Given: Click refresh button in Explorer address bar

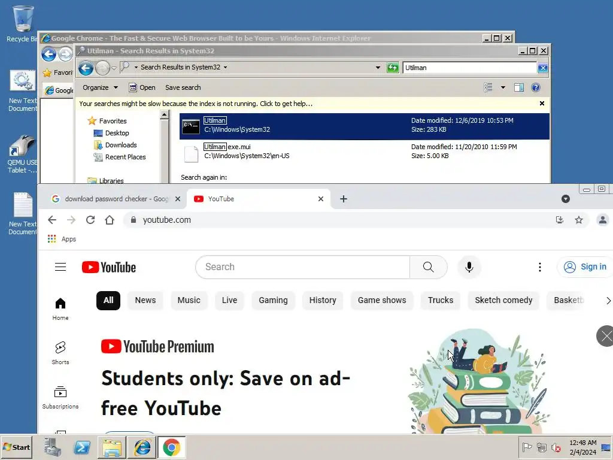Looking at the screenshot, I should (x=393, y=68).
